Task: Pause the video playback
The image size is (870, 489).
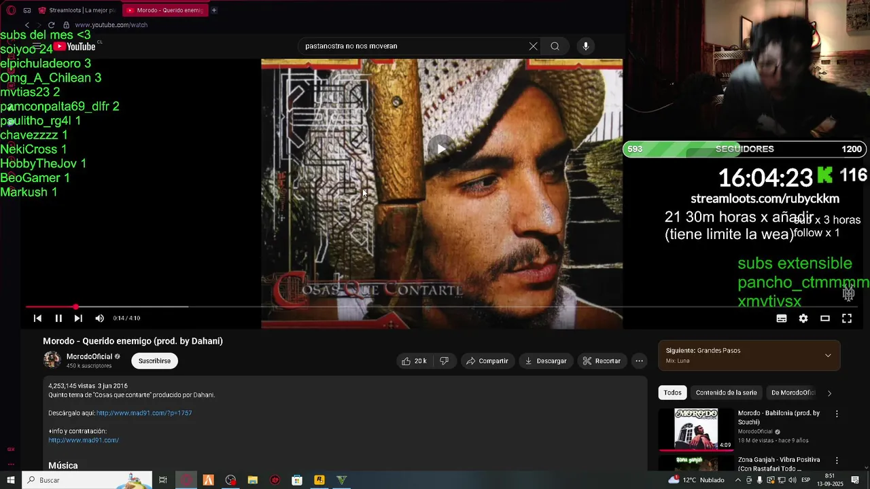Action: pos(58,318)
